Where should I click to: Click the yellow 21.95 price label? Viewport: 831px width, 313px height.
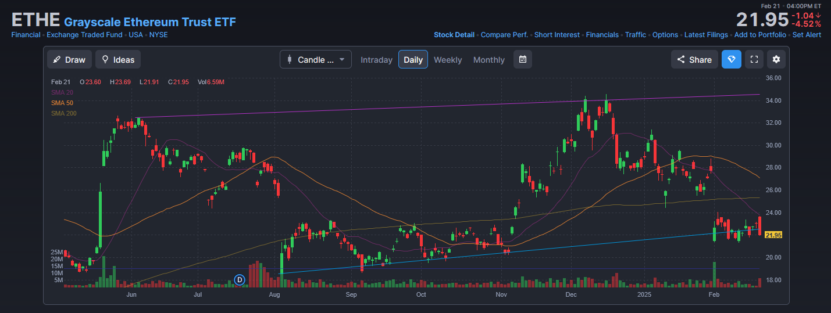[773, 235]
